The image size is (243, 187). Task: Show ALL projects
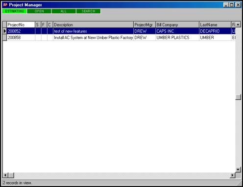coord(64,11)
